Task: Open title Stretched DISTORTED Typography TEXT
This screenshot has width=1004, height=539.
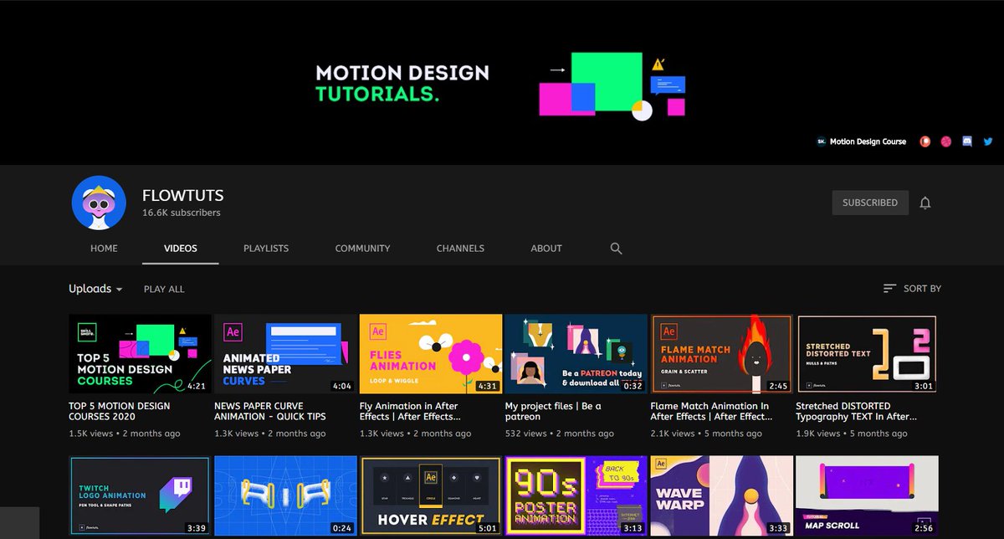Action: tap(856, 411)
